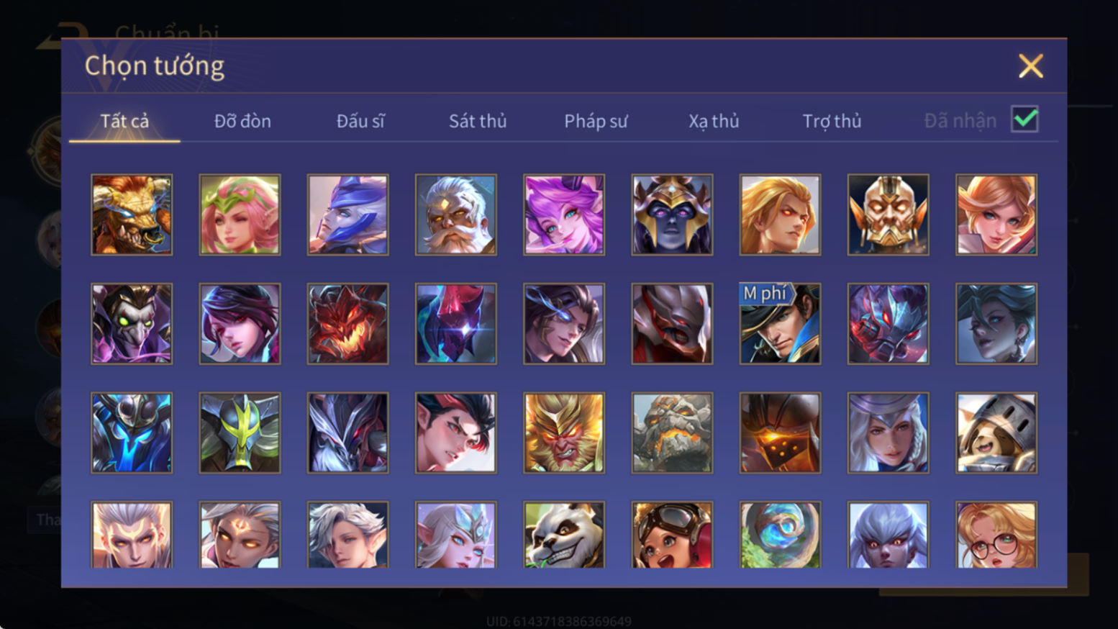This screenshot has height=629, width=1118.
Task: Switch to the 'Trợ thủ' tab
Action: [832, 121]
